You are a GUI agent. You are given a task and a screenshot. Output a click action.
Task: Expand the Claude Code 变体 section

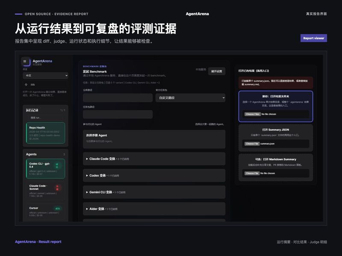pyautogui.click(x=154, y=159)
